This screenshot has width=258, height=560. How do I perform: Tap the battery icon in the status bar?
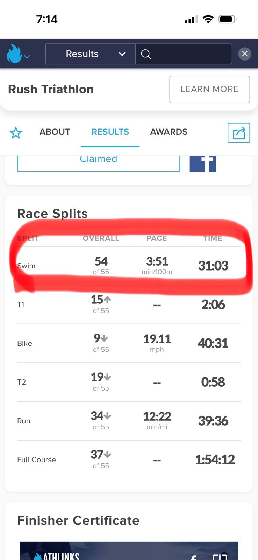(227, 19)
